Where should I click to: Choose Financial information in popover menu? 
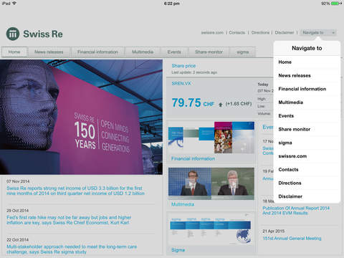[307, 89]
